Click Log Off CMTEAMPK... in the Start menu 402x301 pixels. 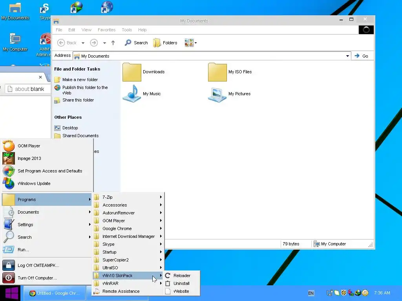click(47, 265)
